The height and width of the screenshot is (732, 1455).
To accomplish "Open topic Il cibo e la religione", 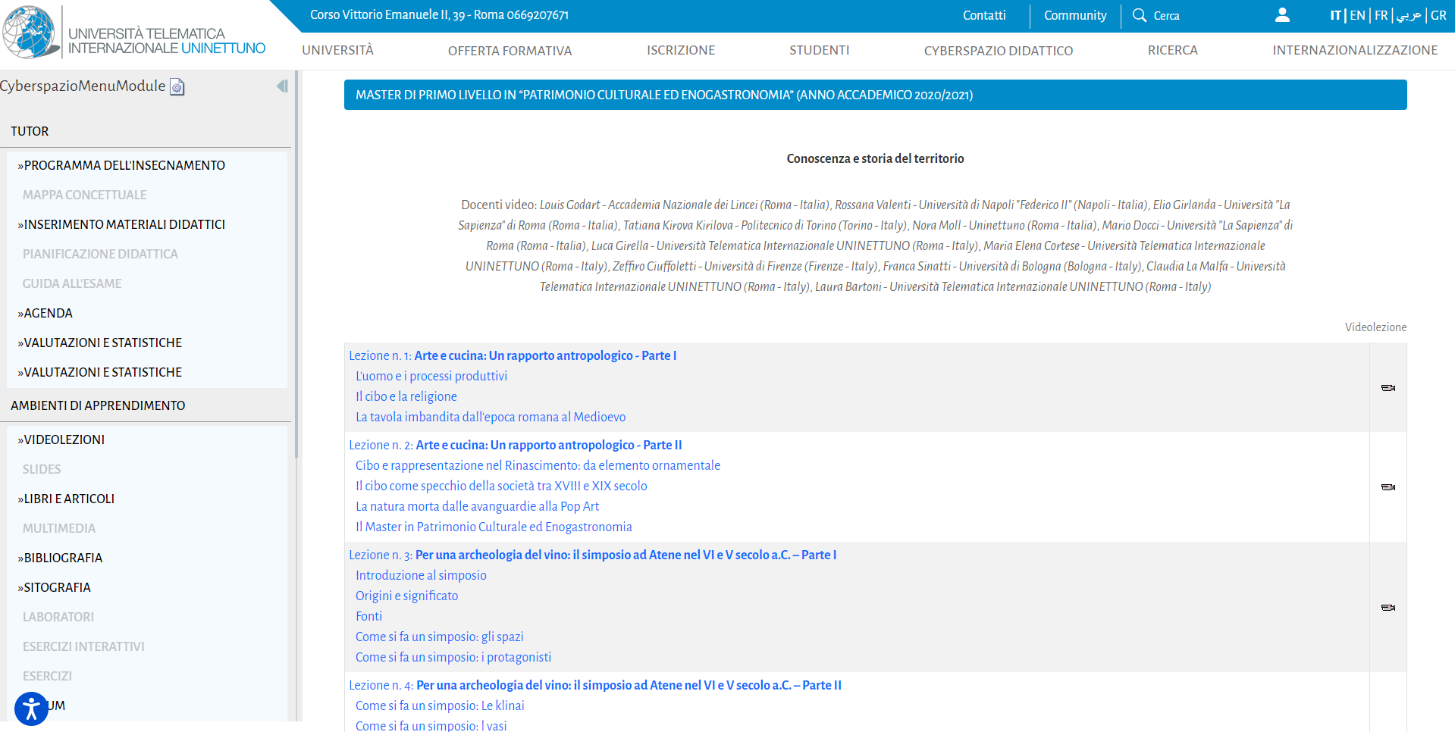I will click(x=406, y=396).
